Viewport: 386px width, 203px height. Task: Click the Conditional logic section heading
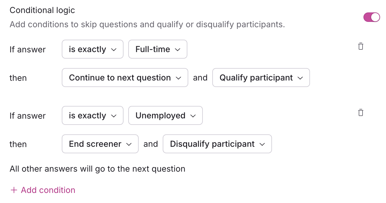coord(42,10)
